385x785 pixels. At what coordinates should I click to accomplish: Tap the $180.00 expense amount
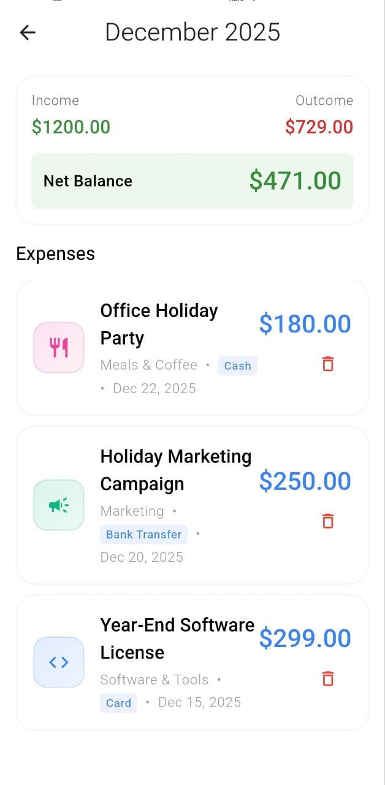pos(305,324)
